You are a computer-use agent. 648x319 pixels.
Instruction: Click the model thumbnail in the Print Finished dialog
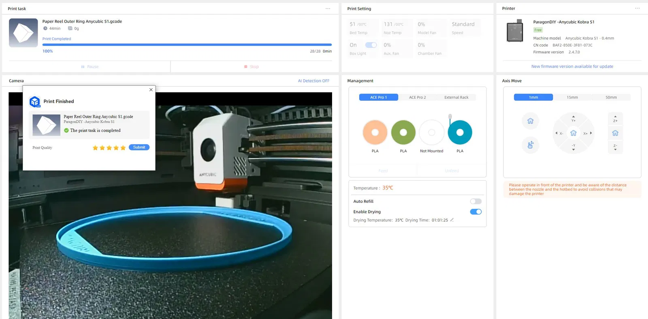[47, 125]
